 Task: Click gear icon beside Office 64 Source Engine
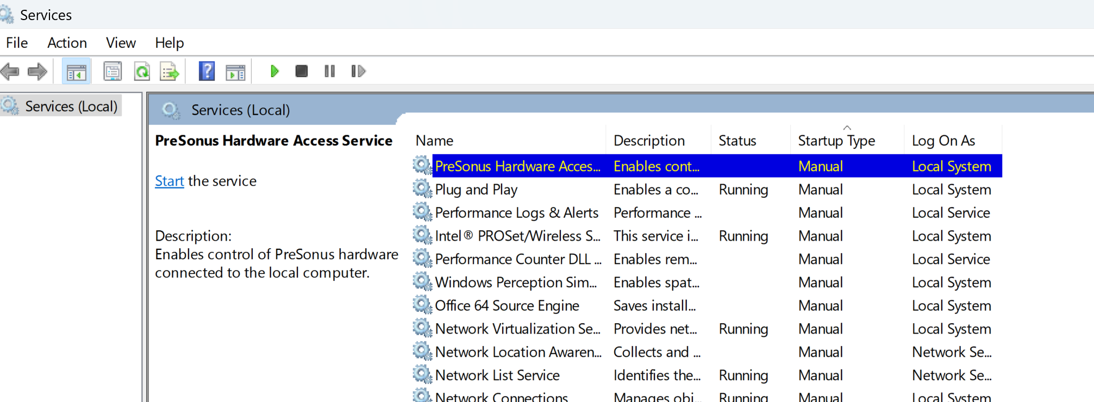[x=422, y=305]
